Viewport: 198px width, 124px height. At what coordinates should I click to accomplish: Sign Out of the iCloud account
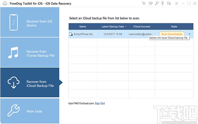pyautogui.click(x=100, y=103)
